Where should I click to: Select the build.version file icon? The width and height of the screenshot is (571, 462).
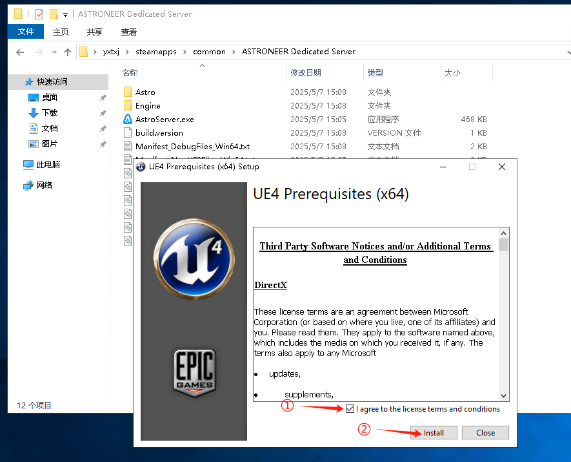click(128, 132)
